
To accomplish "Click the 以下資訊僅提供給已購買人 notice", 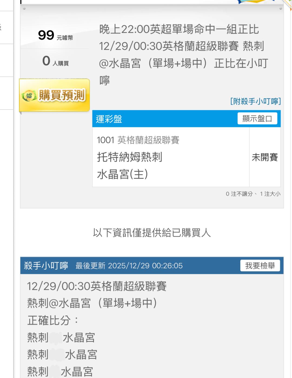I will (152, 233).
